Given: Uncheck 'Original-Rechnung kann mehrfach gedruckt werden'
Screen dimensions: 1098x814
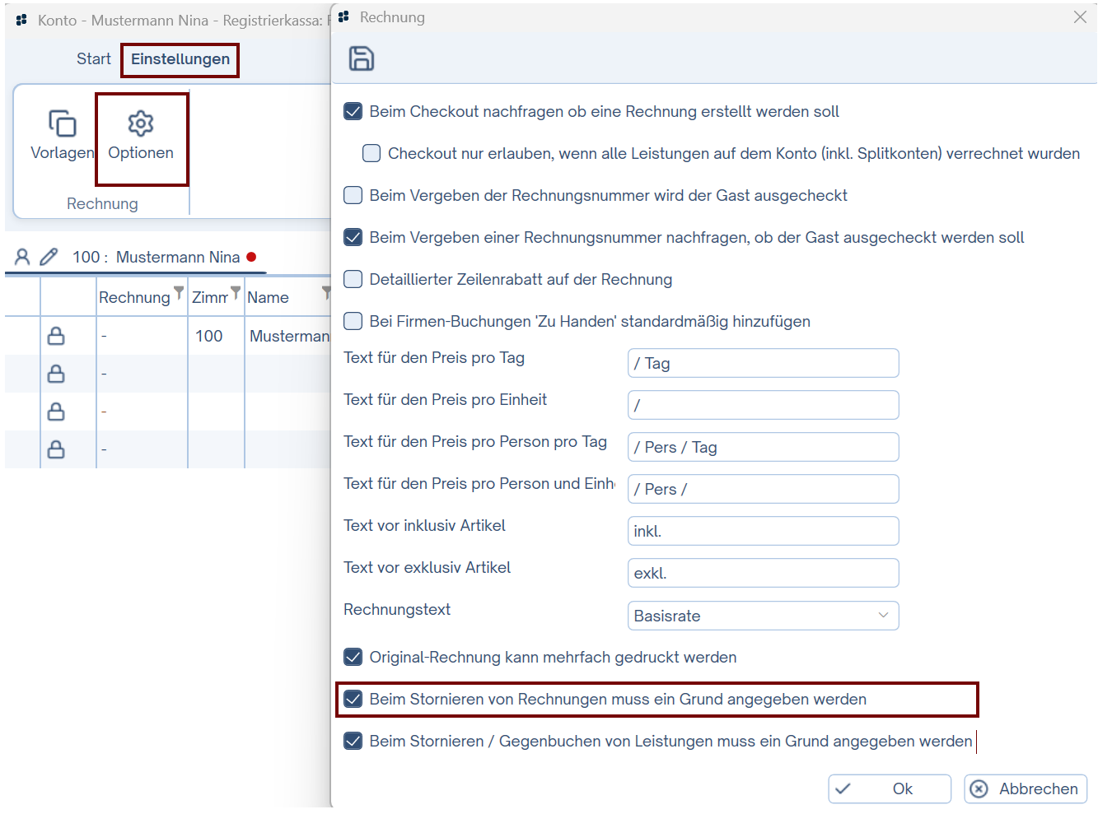Looking at the screenshot, I should (x=353, y=657).
